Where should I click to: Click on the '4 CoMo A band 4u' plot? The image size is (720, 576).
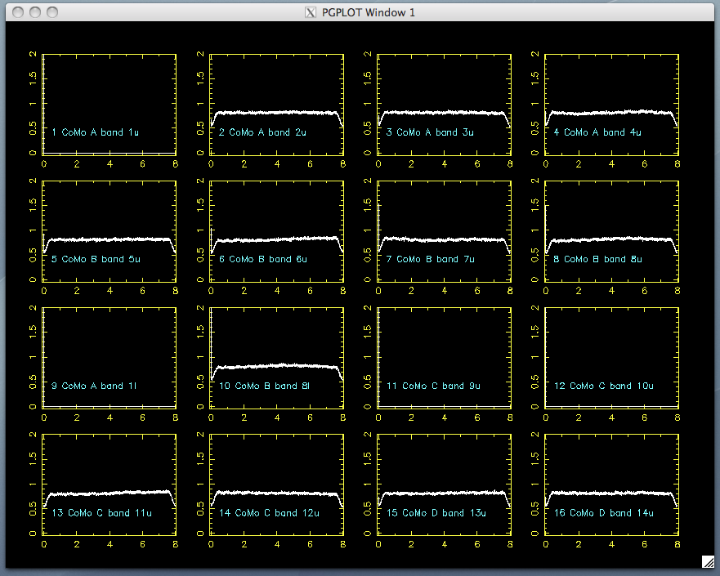click(612, 104)
